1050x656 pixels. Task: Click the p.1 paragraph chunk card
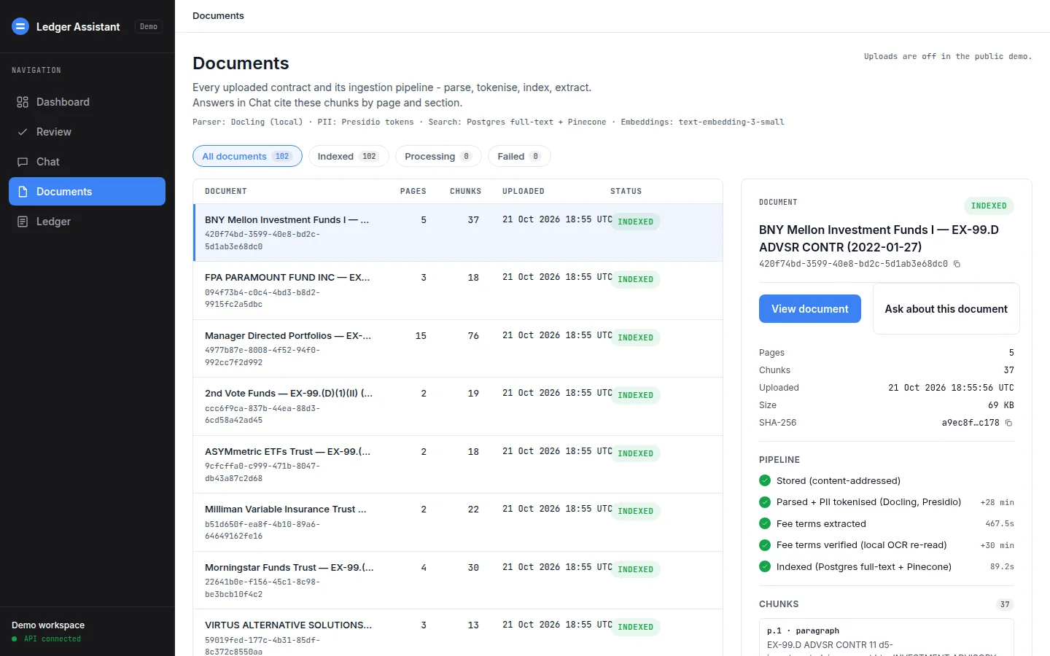(x=887, y=637)
